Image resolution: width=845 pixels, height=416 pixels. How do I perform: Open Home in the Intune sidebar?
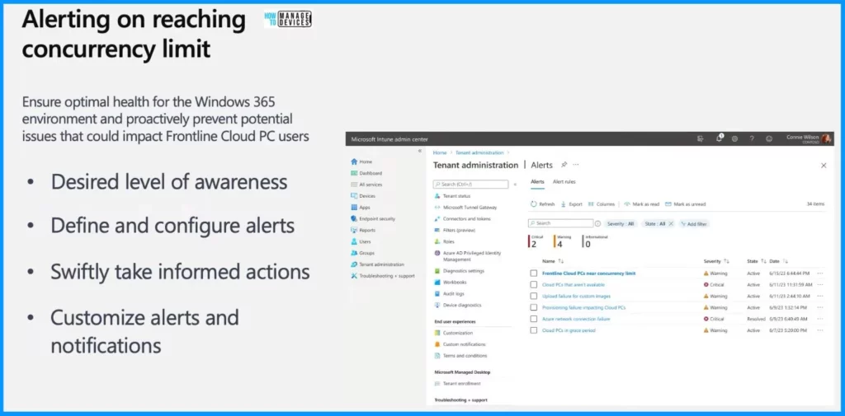361,161
